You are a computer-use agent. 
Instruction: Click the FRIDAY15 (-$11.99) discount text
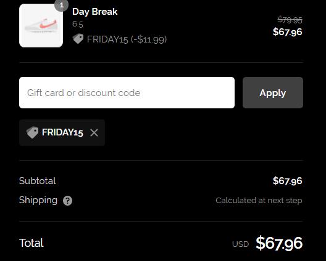point(127,39)
